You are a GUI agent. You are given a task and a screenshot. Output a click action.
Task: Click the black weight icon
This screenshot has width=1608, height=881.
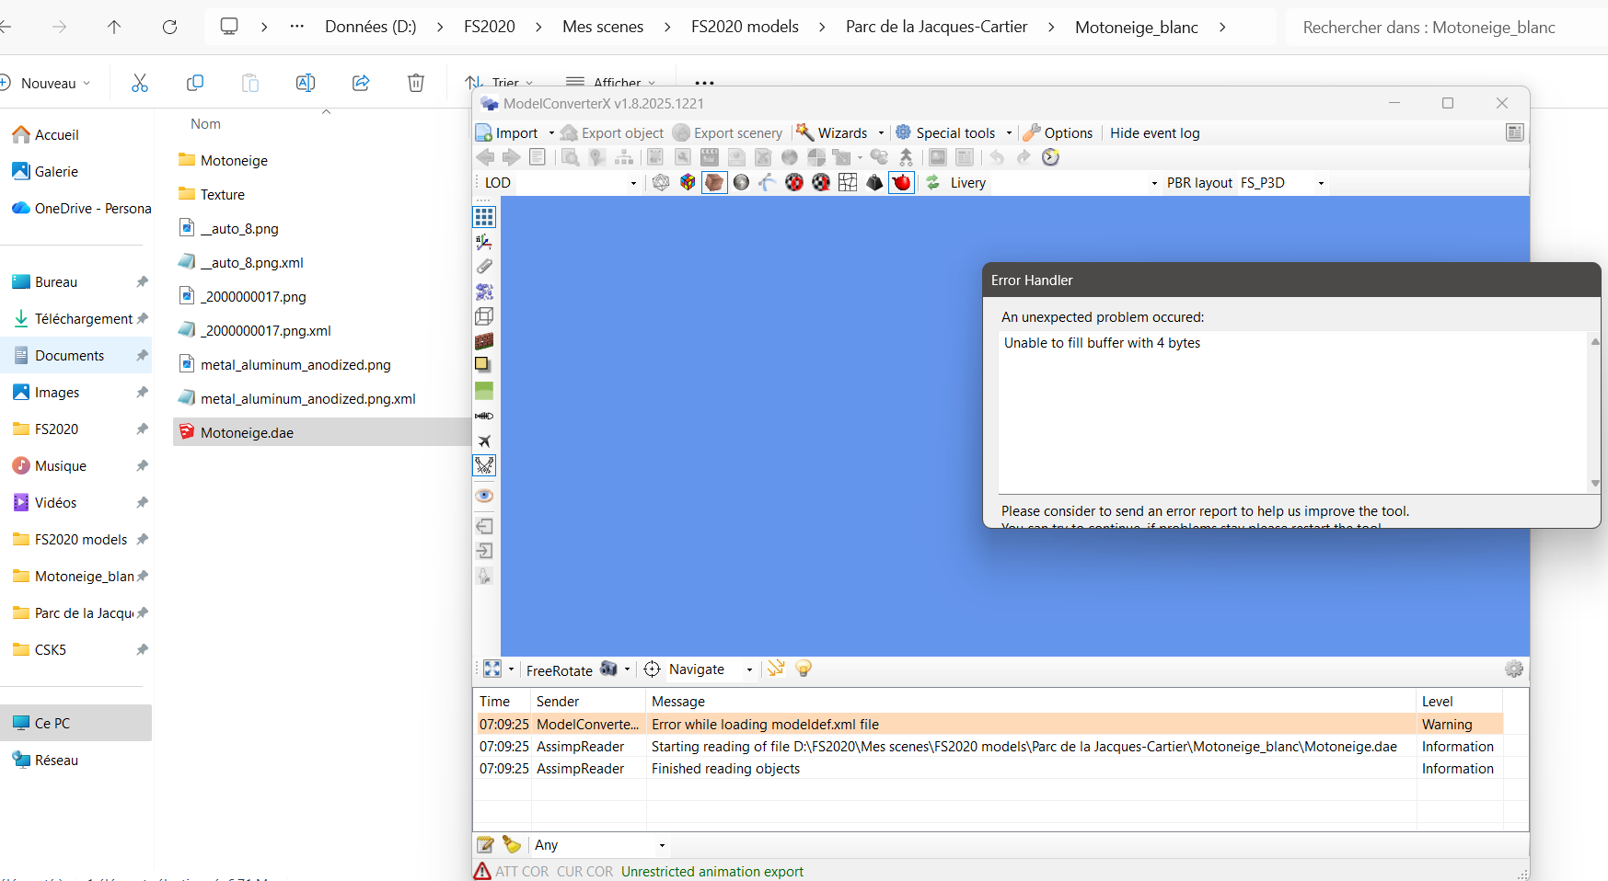tap(874, 182)
